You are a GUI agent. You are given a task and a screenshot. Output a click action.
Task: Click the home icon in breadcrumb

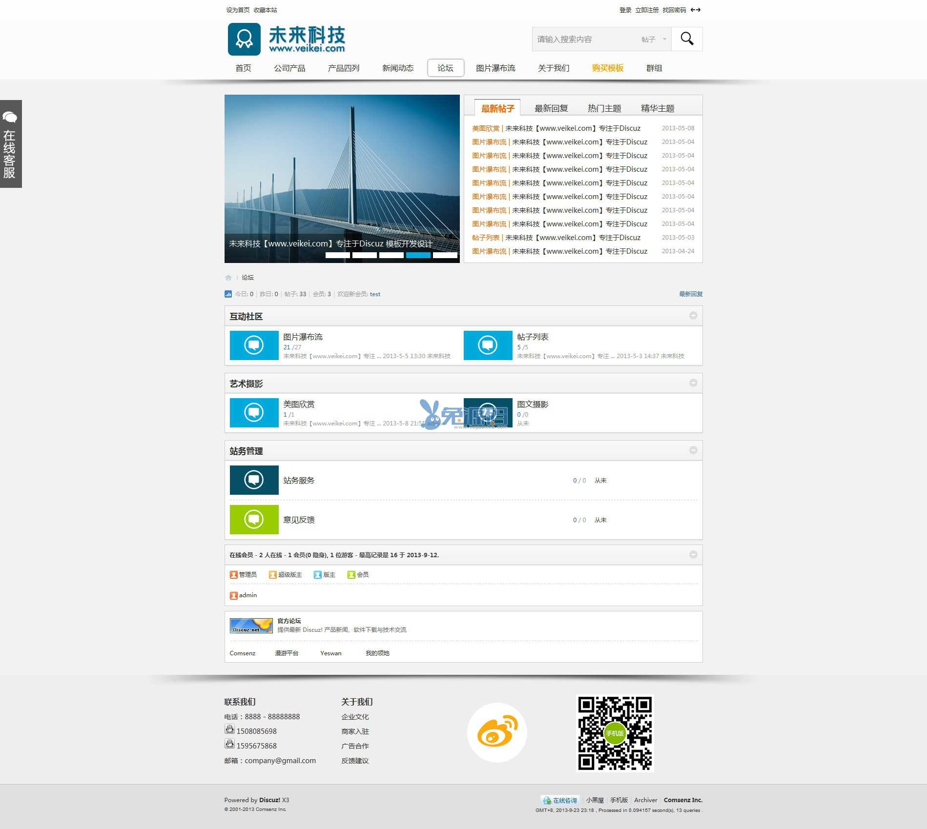228,278
